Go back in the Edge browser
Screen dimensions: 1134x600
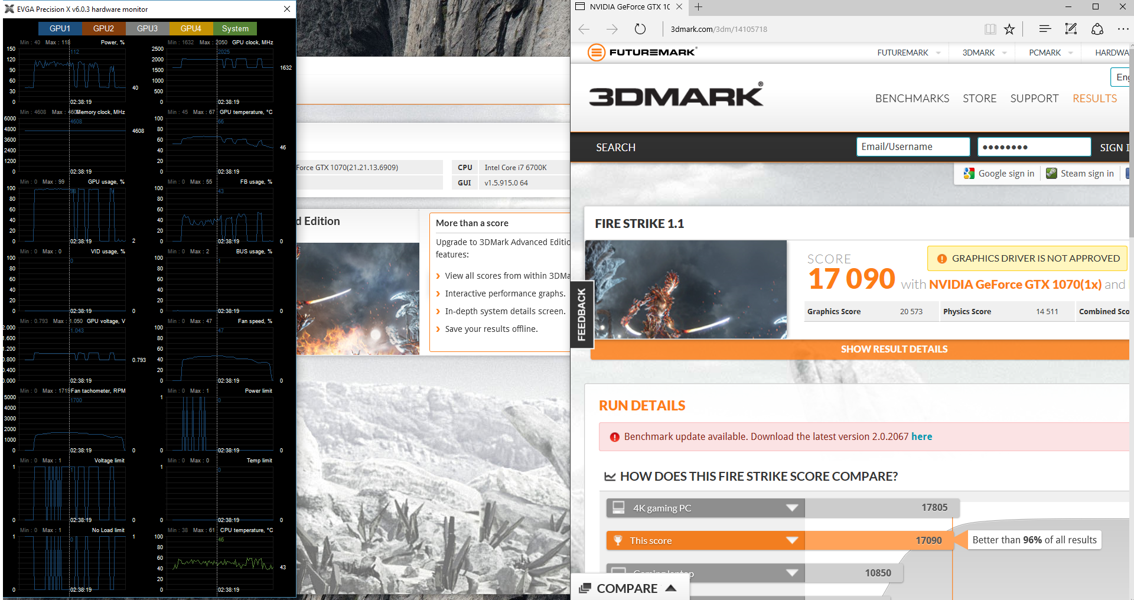(584, 29)
